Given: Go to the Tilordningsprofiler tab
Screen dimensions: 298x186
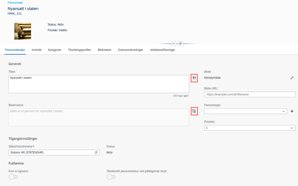Looking at the screenshot, I should pos(79,50).
